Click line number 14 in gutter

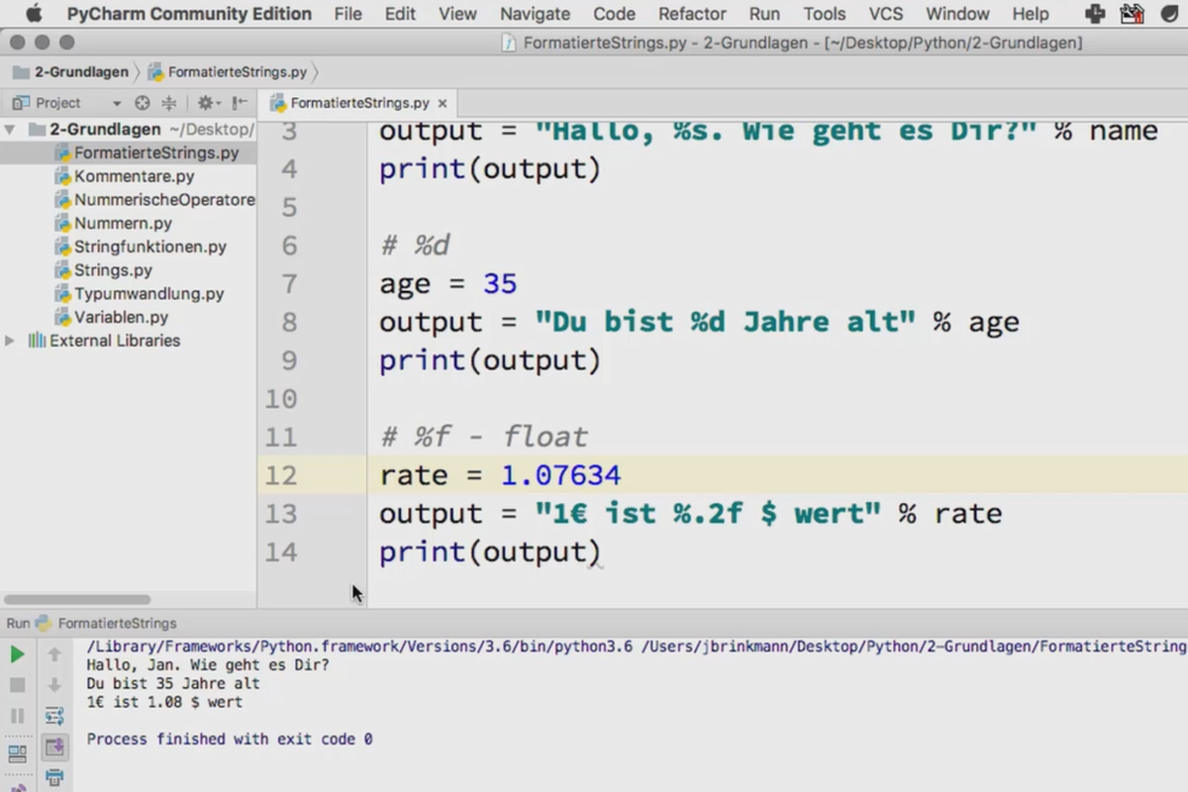pos(281,551)
